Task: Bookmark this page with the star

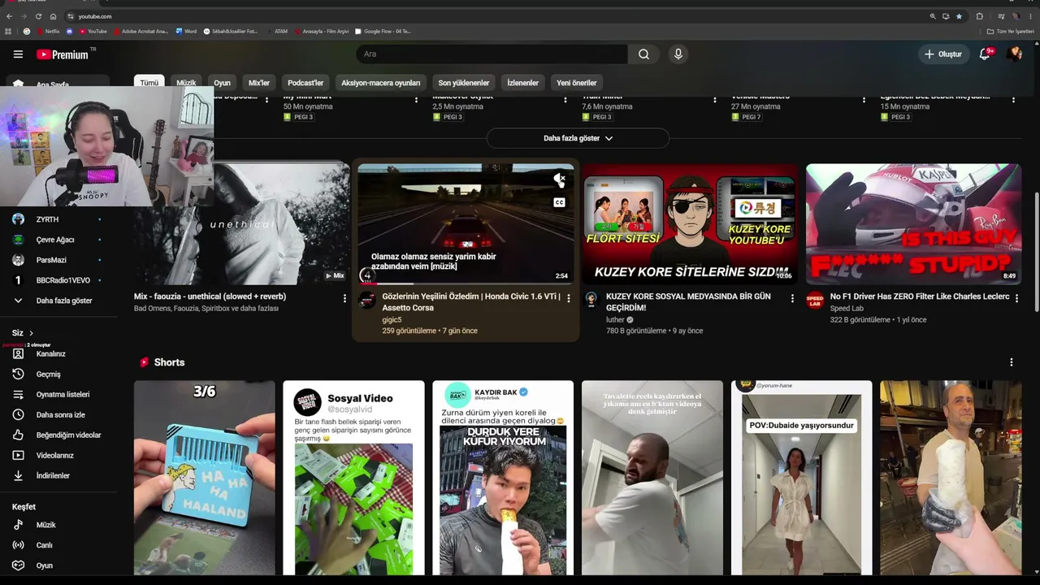Action: click(x=959, y=16)
